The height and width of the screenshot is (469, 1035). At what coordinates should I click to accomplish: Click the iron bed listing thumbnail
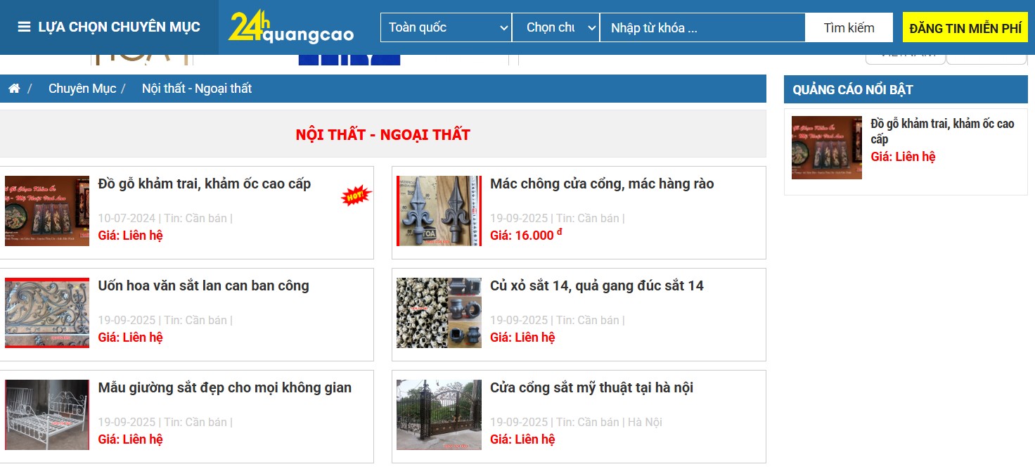(46, 415)
